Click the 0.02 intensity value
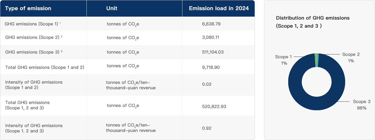Viewport: 375px width, 140px height. (x=207, y=84)
